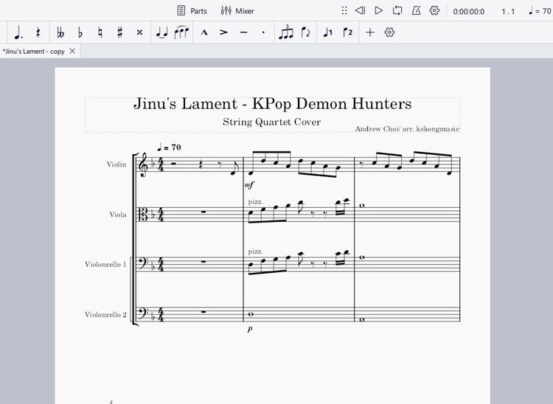Open the Parts dialog
The image size is (553, 404).
pos(192,11)
